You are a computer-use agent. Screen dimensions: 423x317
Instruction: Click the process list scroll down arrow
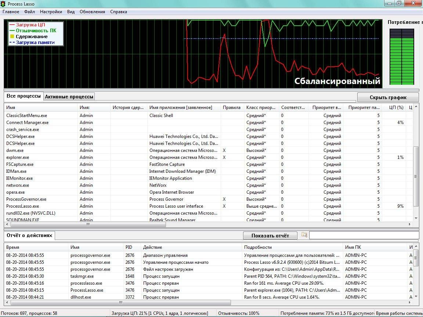click(416, 218)
